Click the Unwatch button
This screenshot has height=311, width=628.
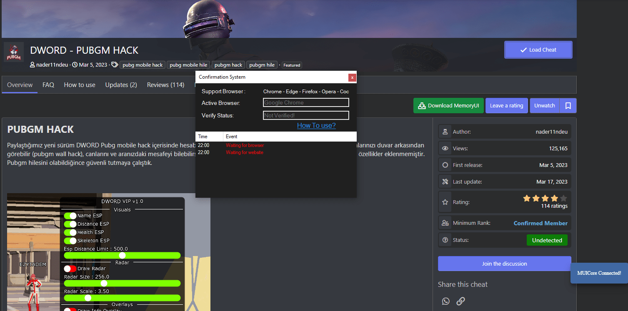pyautogui.click(x=545, y=106)
